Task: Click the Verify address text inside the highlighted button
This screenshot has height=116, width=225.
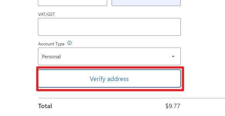Action: [x=109, y=79]
